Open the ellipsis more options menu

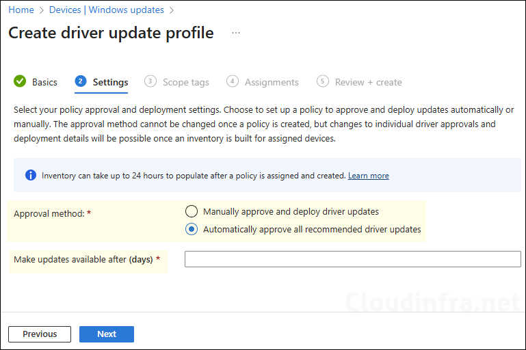pyautogui.click(x=236, y=33)
